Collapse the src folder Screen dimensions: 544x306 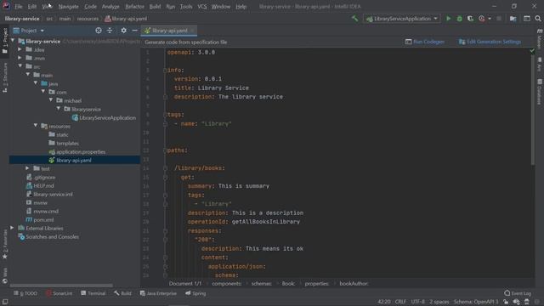click(20, 66)
